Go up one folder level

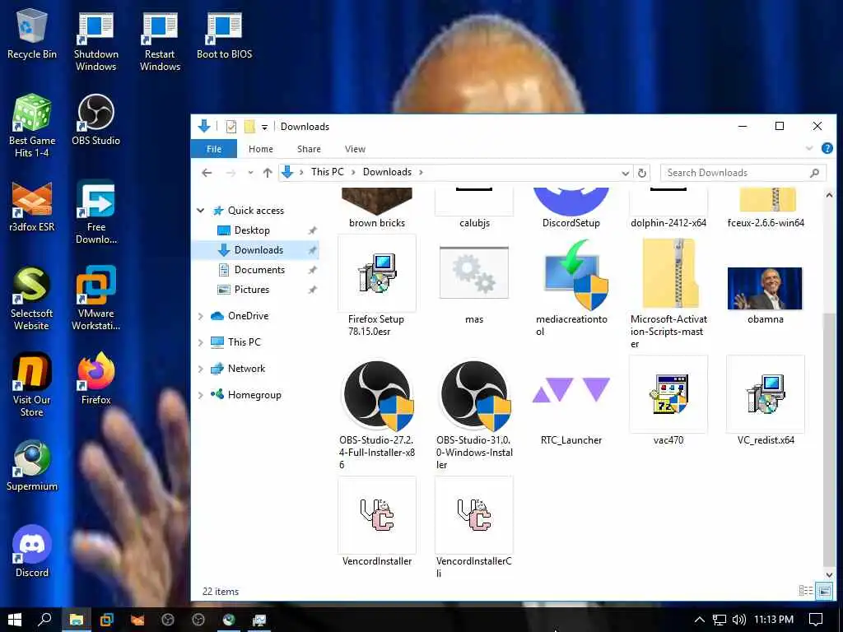point(268,173)
